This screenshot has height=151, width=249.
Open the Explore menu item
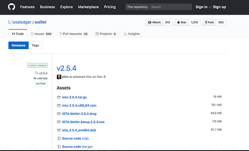[66, 7]
